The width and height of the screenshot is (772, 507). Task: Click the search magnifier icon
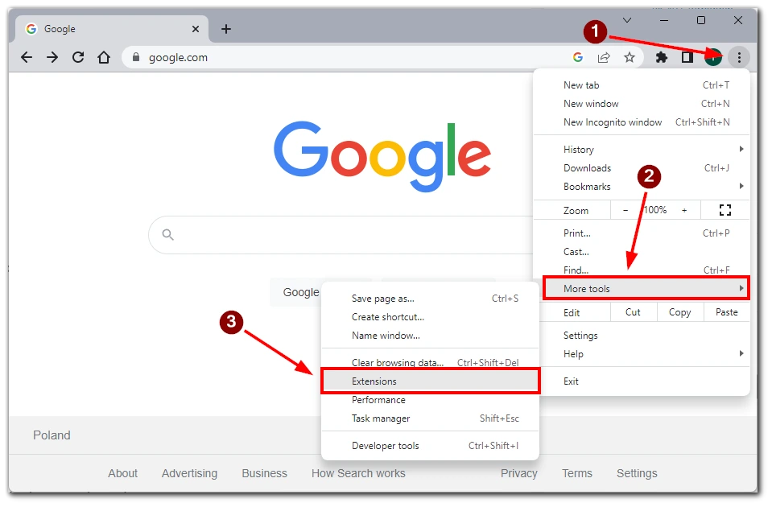click(x=168, y=235)
